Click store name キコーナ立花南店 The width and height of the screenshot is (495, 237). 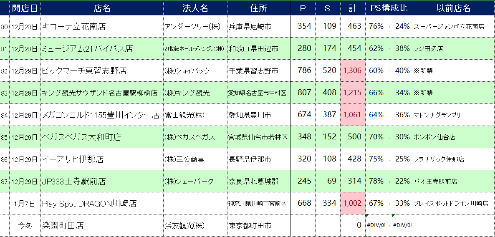tap(74, 27)
